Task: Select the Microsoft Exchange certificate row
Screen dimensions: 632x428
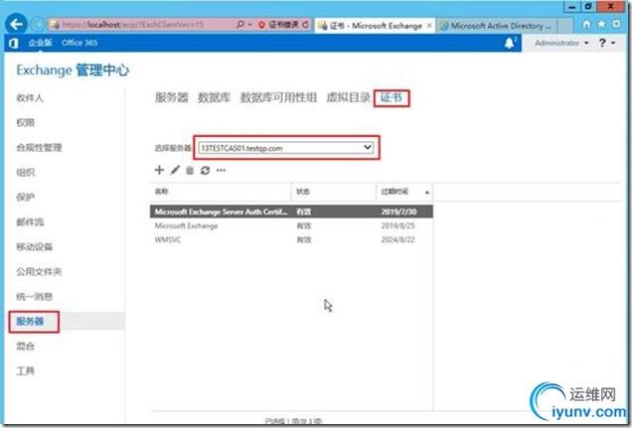Action: click(x=291, y=225)
